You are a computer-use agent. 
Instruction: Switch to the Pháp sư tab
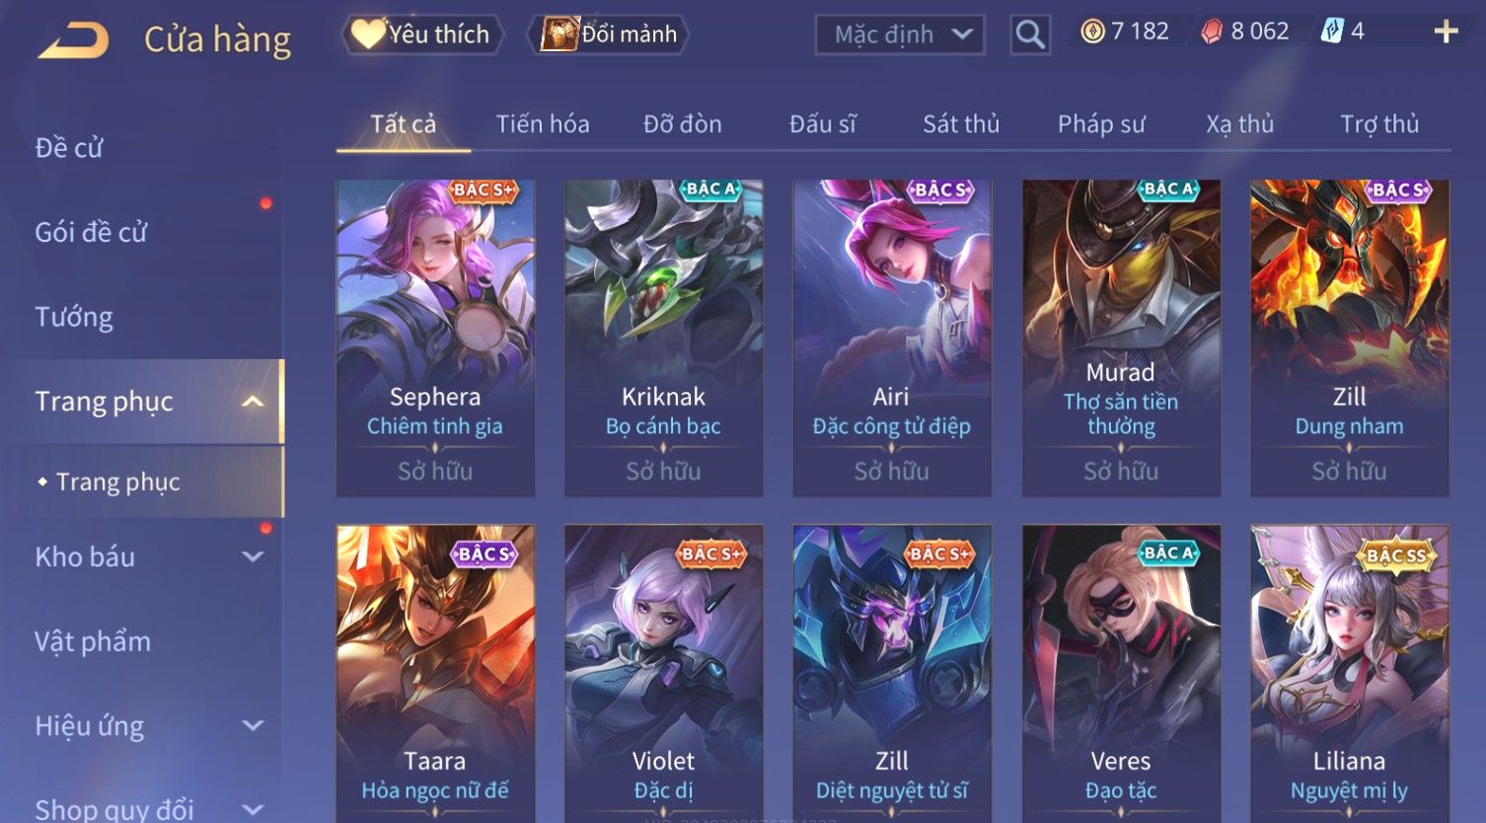pos(1101,124)
